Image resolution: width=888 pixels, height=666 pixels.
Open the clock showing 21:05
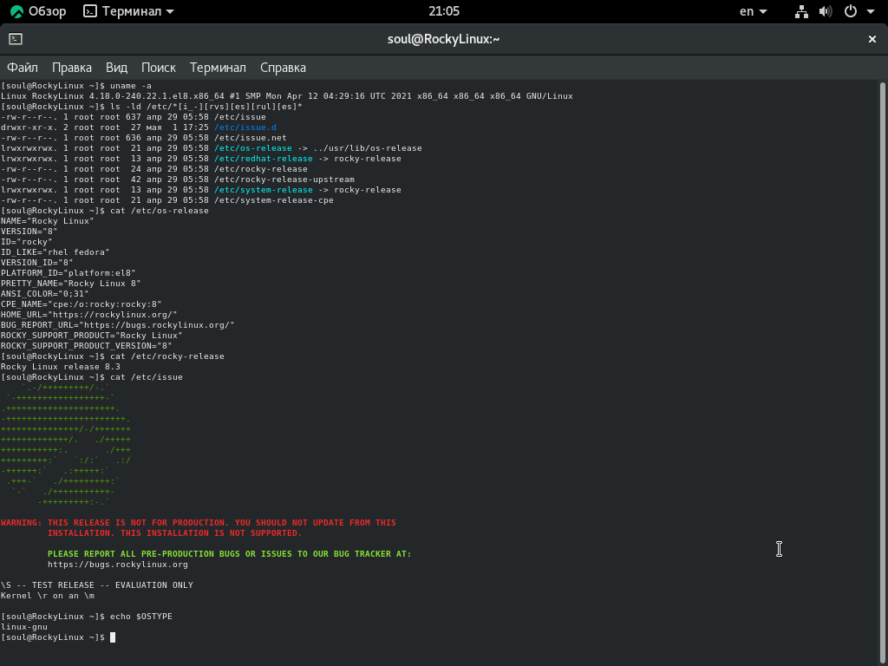click(444, 11)
